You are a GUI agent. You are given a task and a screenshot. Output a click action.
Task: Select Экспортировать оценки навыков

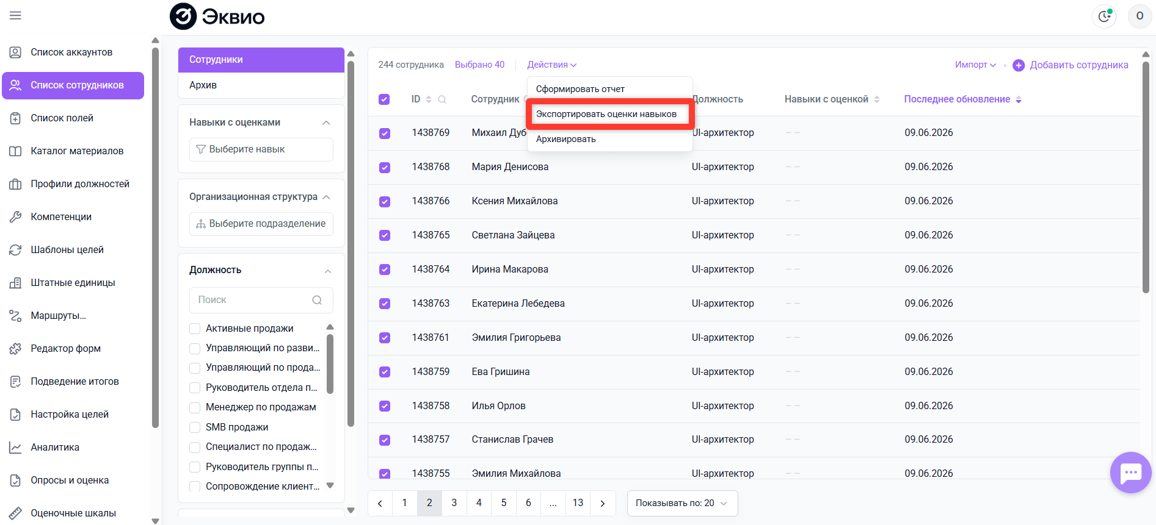[x=609, y=114]
